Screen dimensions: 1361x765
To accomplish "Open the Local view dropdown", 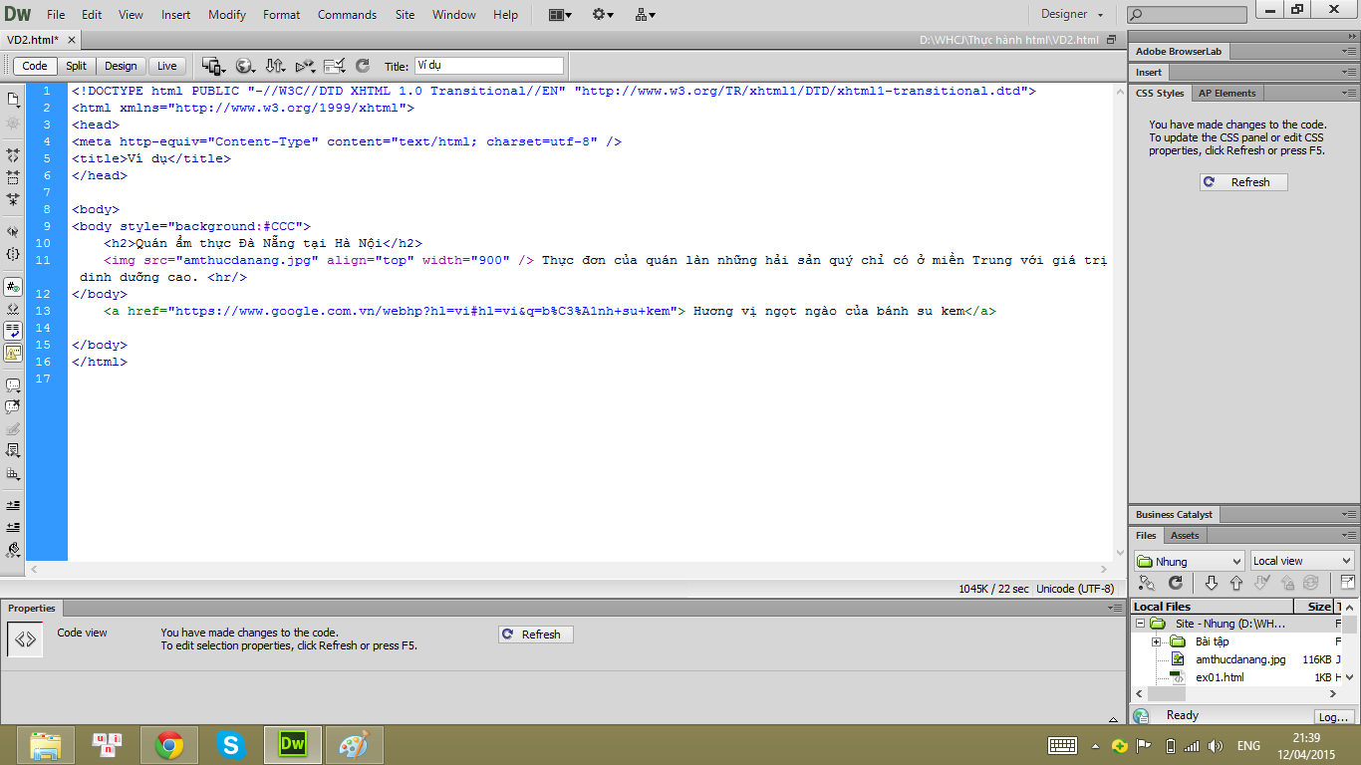I will pos(1302,561).
